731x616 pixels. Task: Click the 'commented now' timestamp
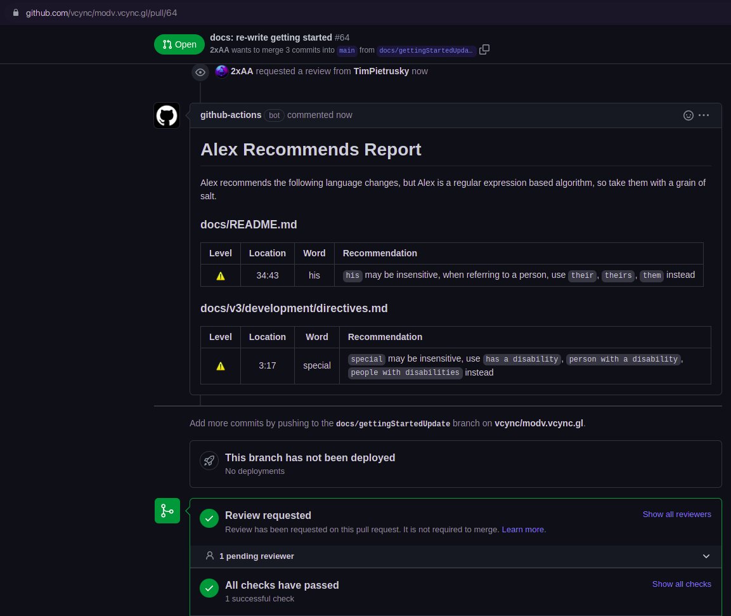[x=320, y=115]
